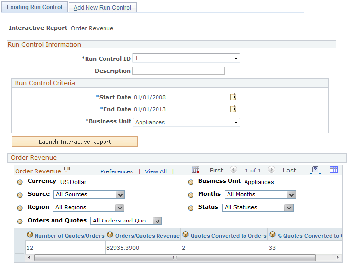Click the download to Excel grid icon
The width and height of the screenshot is (350, 273).
coord(195,170)
